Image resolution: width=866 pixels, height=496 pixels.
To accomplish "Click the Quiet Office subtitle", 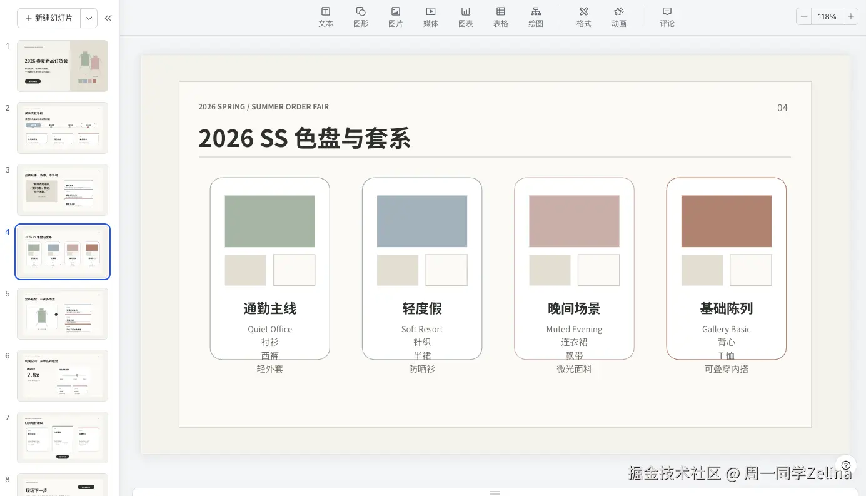I will pos(270,329).
